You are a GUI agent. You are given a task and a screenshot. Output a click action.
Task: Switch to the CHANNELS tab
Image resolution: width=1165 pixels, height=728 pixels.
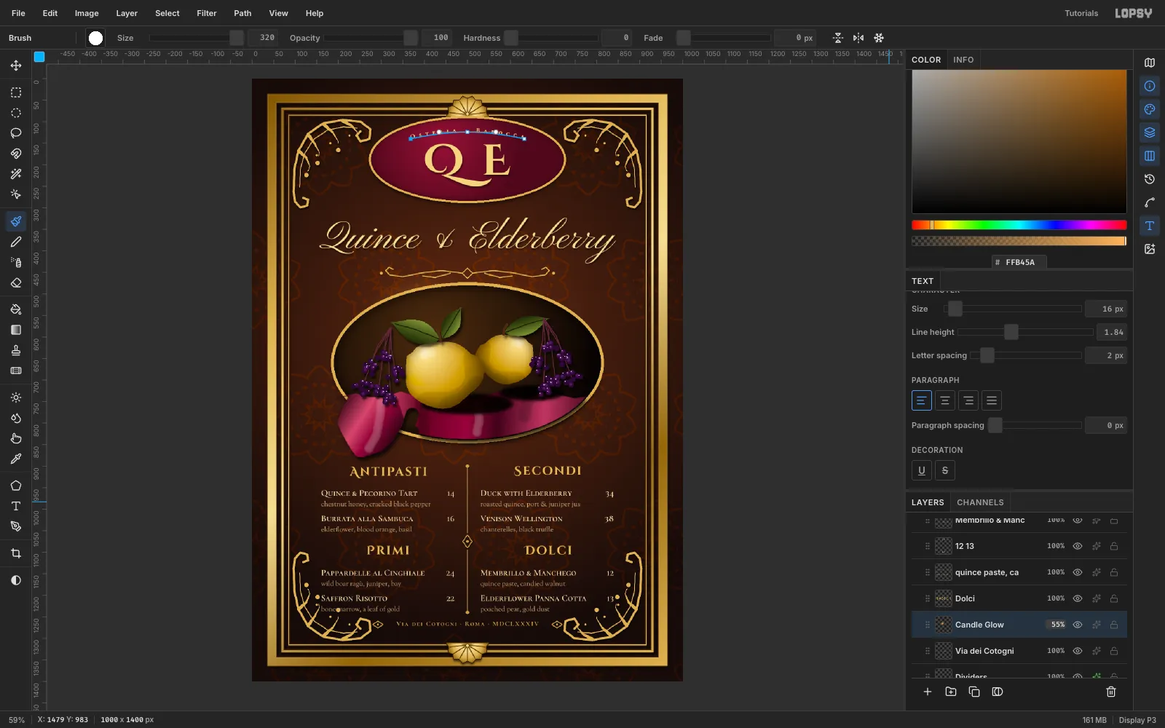coord(980,502)
